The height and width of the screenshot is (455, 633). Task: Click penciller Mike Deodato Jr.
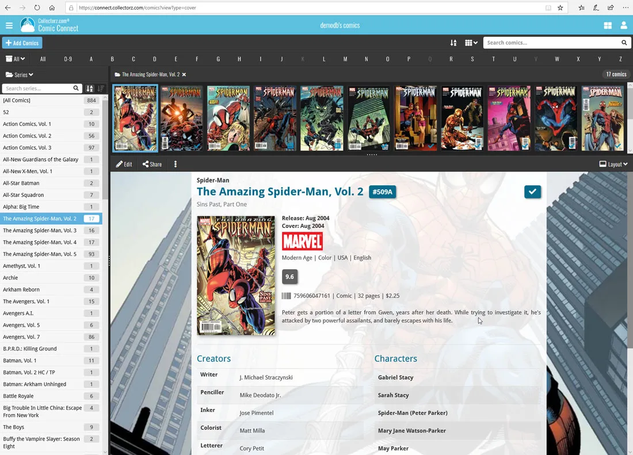[x=260, y=395]
